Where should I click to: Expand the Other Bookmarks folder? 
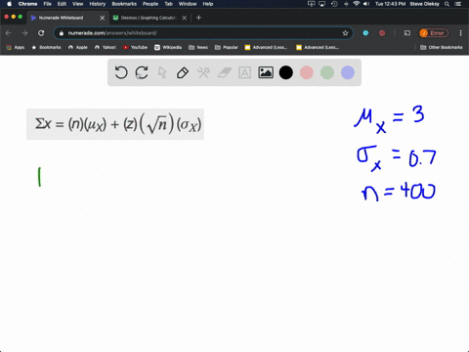point(442,47)
